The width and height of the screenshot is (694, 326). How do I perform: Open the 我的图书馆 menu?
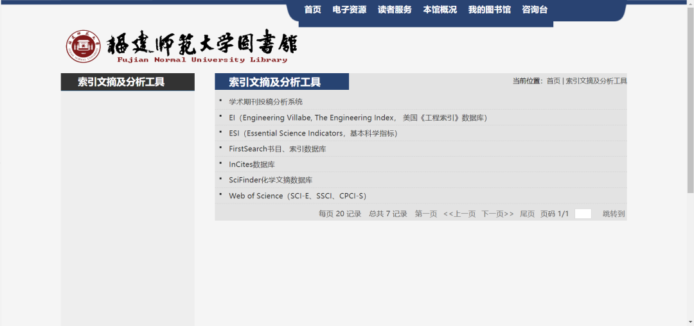pos(490,10)
